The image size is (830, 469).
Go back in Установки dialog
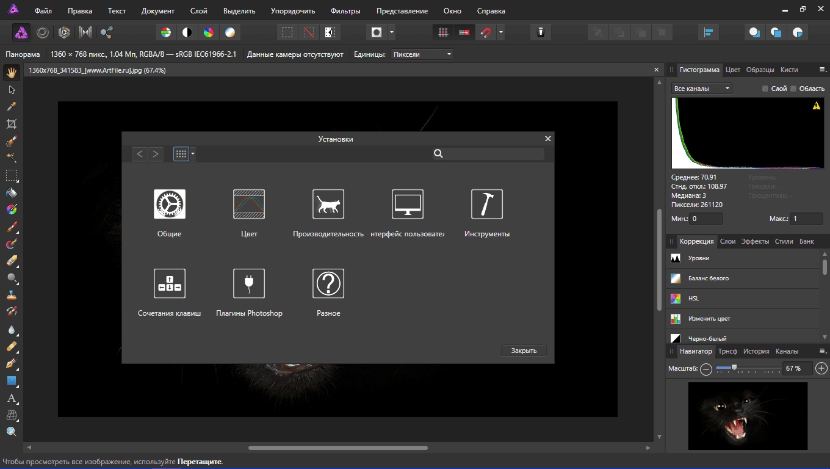click(x=140, y=154)
